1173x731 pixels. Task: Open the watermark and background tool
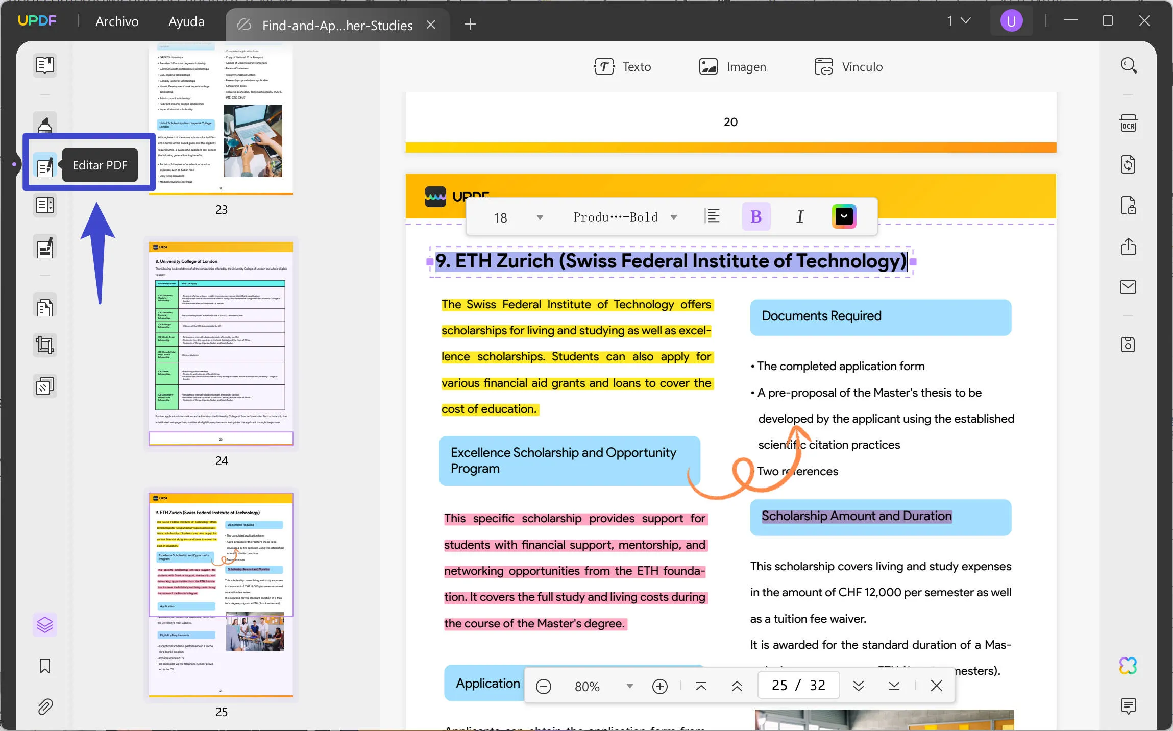pyautogui.click(x=45, y=386)
